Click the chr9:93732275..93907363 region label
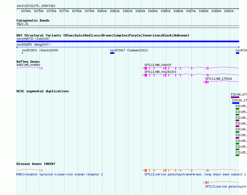 (36, 6)
